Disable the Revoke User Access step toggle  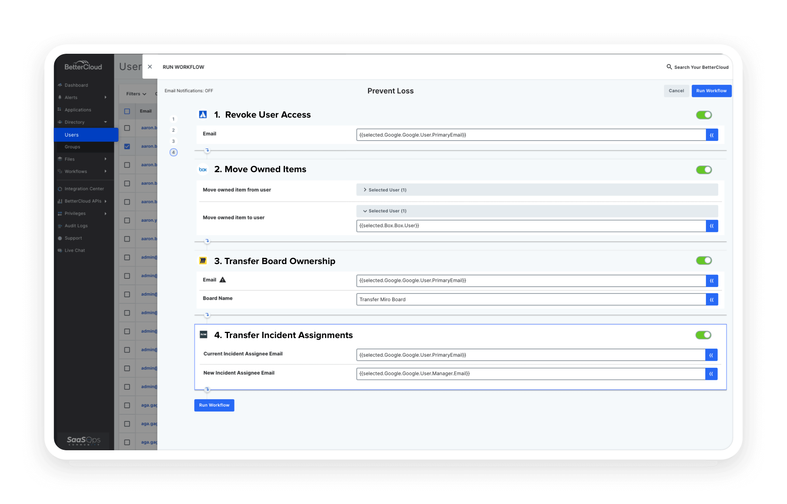(x=704, y=115)
